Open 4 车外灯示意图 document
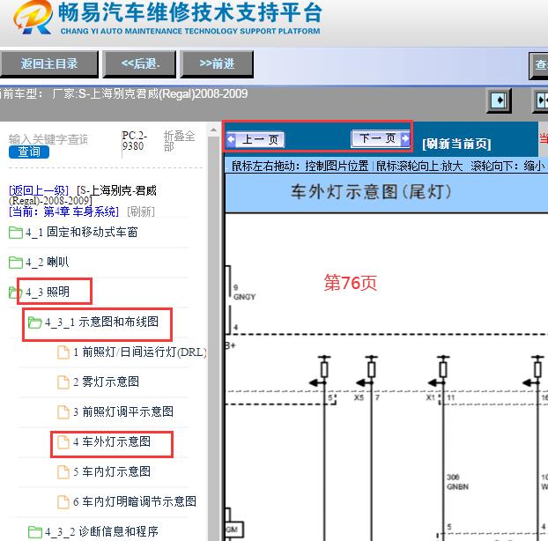This screenshot has height=541, width=548. tap(112, 441)
